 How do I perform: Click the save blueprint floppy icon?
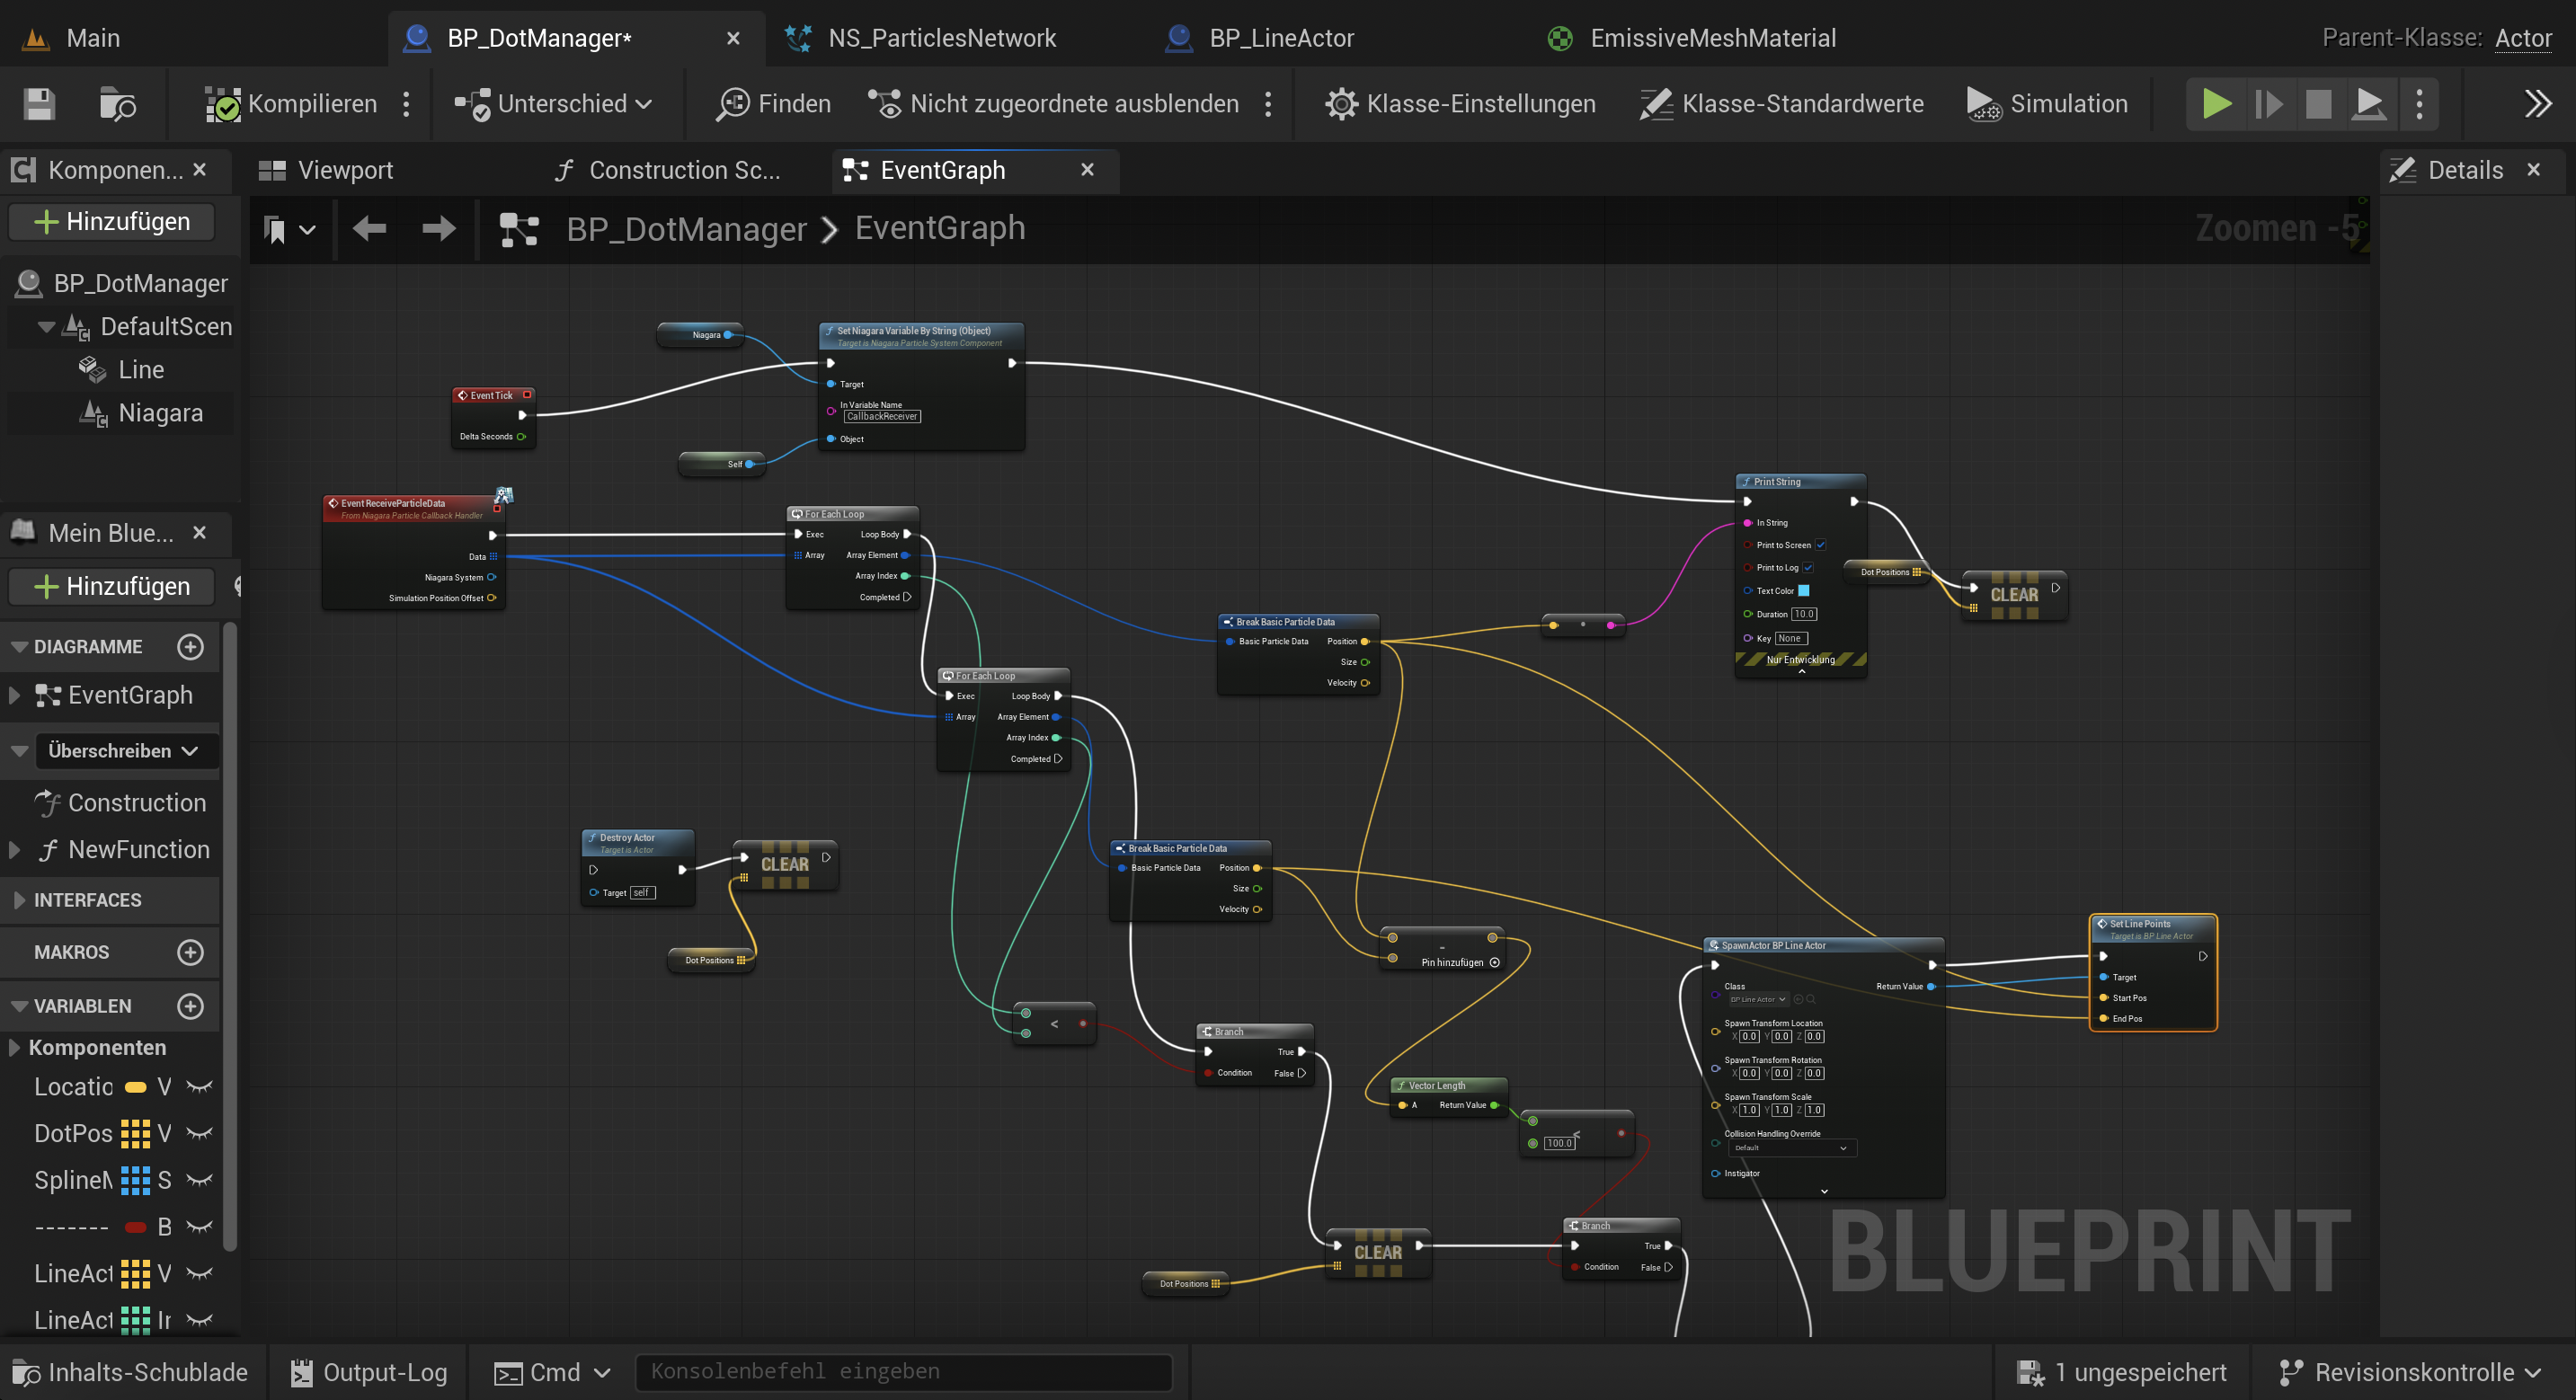coord(40,104)
